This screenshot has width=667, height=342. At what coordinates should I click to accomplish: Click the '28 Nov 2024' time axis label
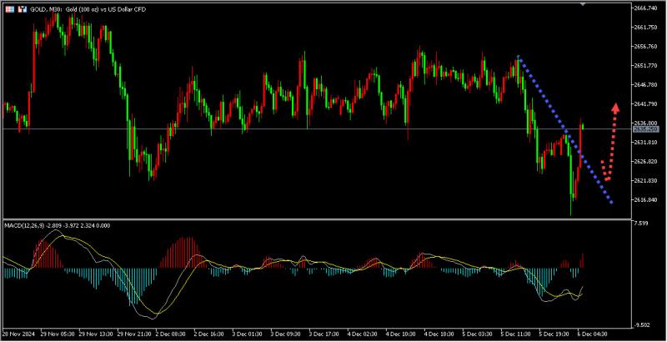tap(19, 334)
